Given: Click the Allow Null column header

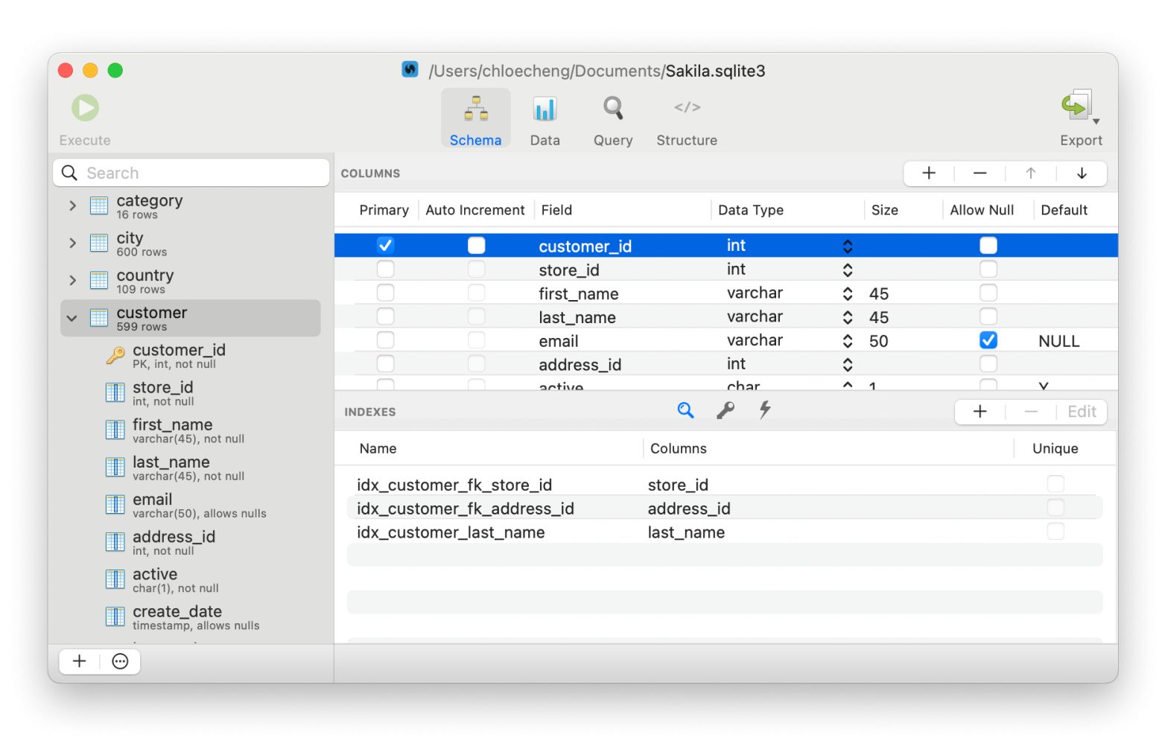Looking at the screenshot, I should point(982,210).
